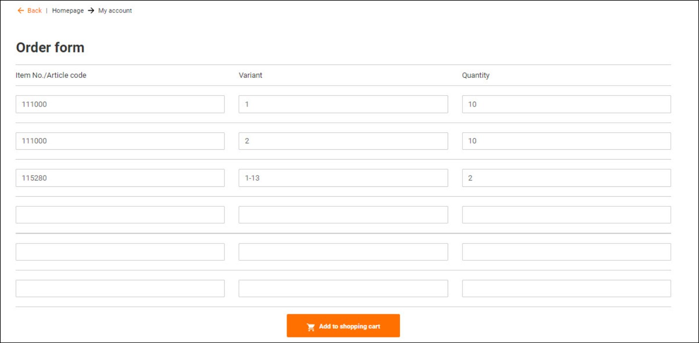Select the last row empty item number field

120,288
